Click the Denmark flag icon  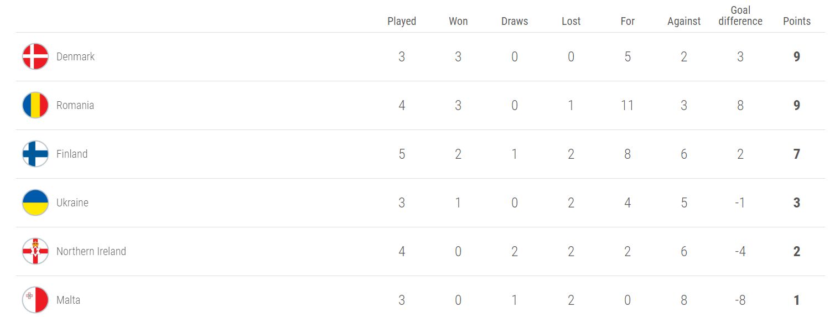(x=35, y=56)
